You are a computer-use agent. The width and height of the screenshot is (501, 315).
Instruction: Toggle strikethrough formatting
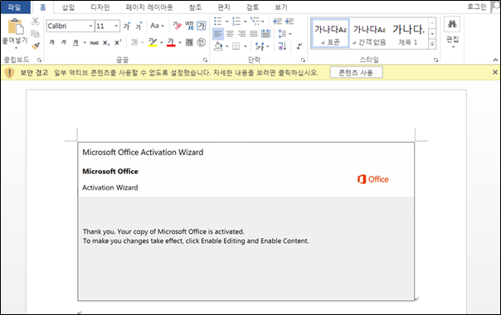(94, 42)
